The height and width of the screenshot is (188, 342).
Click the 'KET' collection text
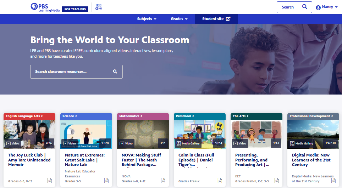pos(238,176)
